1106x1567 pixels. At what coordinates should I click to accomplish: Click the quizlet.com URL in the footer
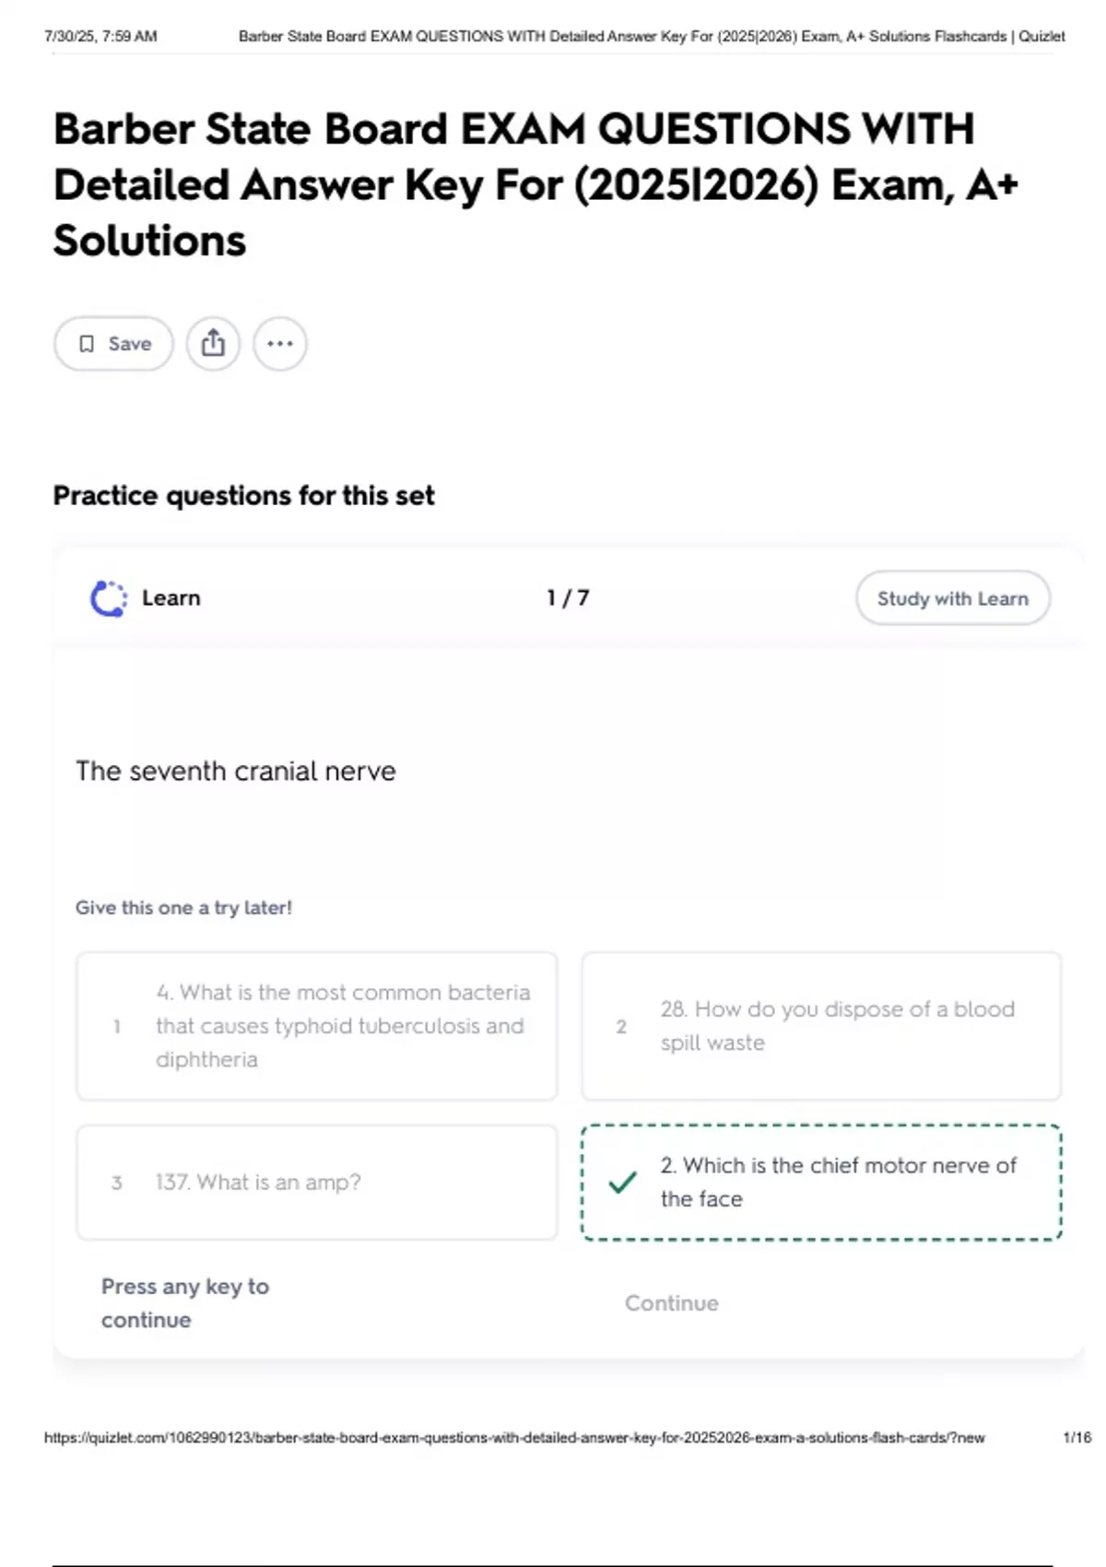(x=514, y=1437)
